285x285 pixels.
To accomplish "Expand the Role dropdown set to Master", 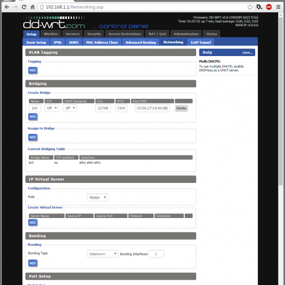I will (x=97, y=197).
